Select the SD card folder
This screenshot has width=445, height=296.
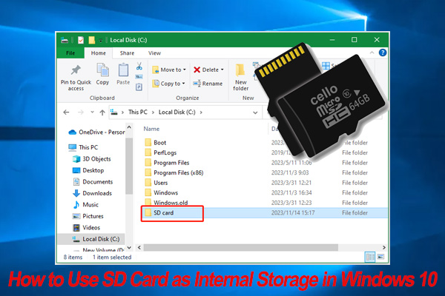point(164,213)
